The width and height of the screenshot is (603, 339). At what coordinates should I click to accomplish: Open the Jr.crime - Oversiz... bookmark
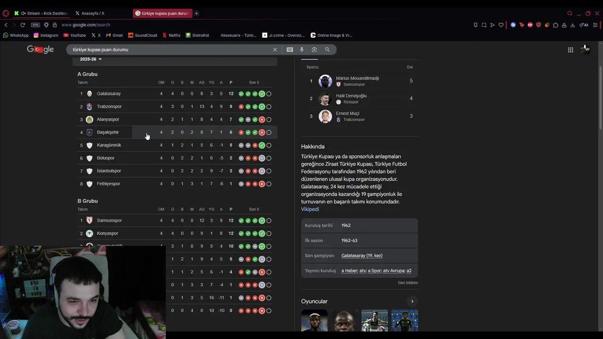tap(284, 35)
